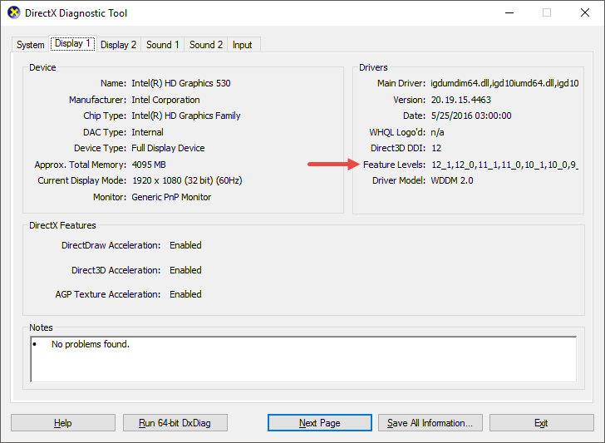Click the 'DirectX Features' group heading
The image size is (605, 443).
coord(62,225)
